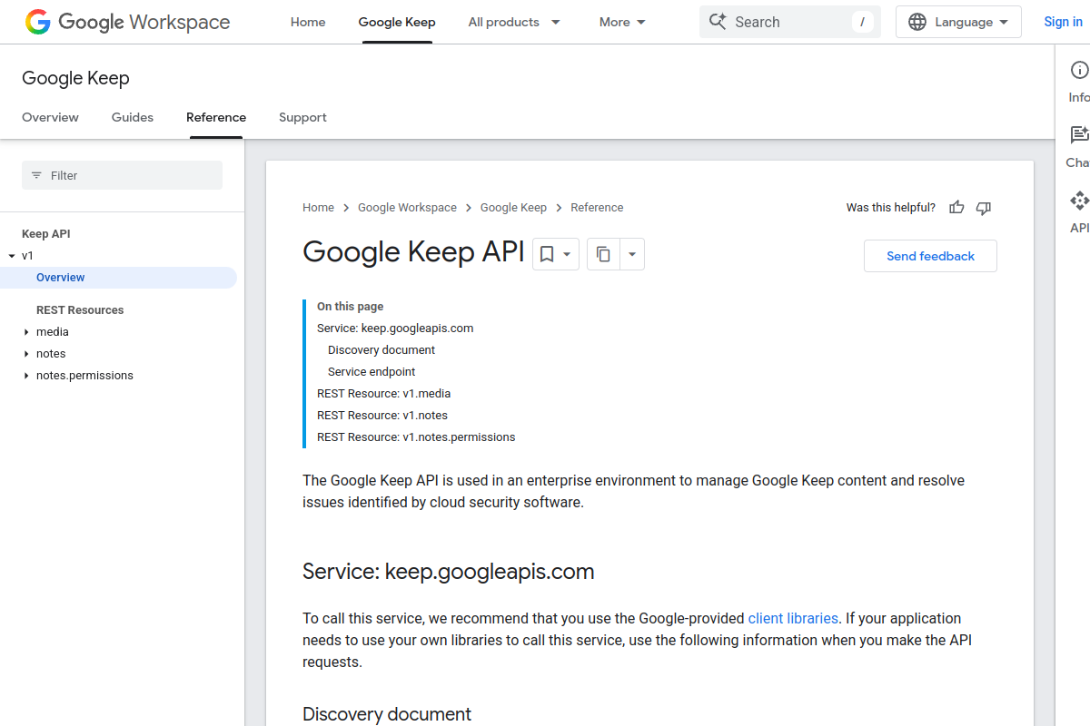Open the More dropdown menu
This screenshot has width=1090, height=726.
coord(623,22)
